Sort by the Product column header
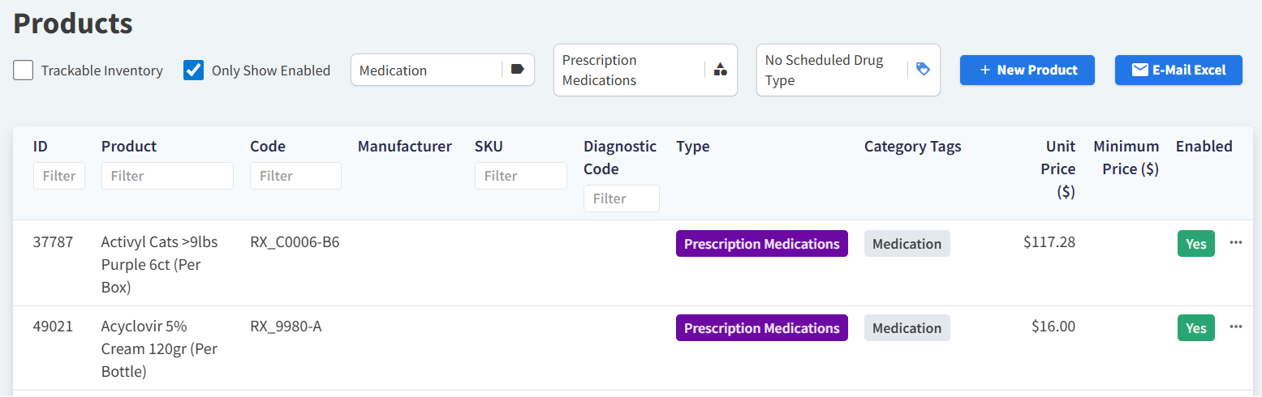The height and width of the screenshot is (397, 1262). tap(129, 147)
